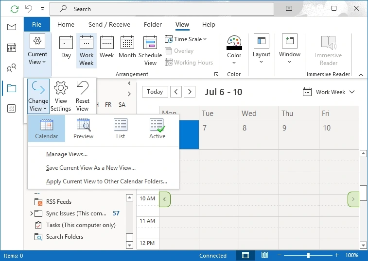Click the status bar zoom slider handle
This screenshot has height=261, width=368.
[x=308, y=255]
